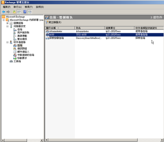Click the 組織組態 node icon
164x142 pixels.
[x=11, y=23]
